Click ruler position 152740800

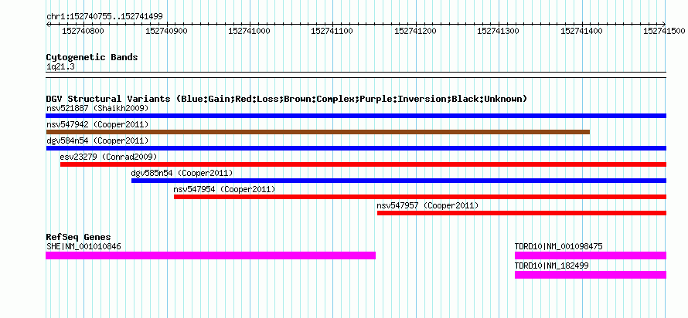[x=83, y=31]
